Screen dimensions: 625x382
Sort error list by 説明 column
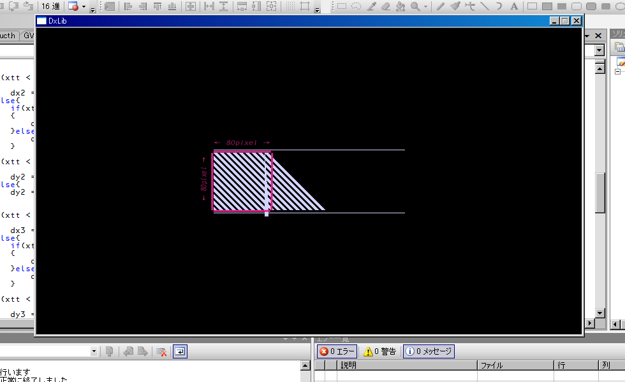click(407, 365)
